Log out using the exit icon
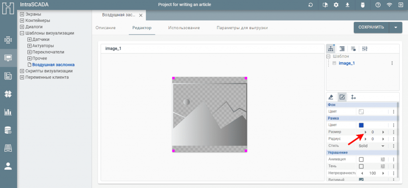This screenshot has width=408, height=188. 400,5
